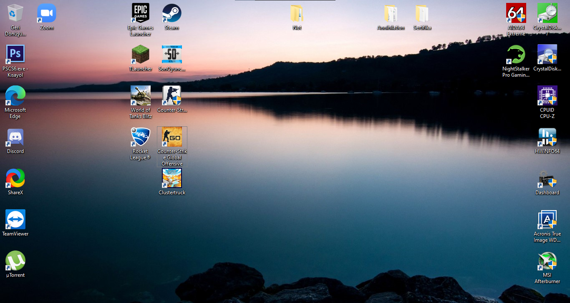Select the Microsoft Edge shortcut

tap(15, 96)
